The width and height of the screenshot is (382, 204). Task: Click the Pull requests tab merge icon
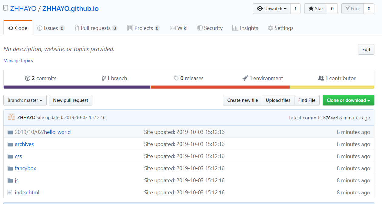tap(77, 28)
